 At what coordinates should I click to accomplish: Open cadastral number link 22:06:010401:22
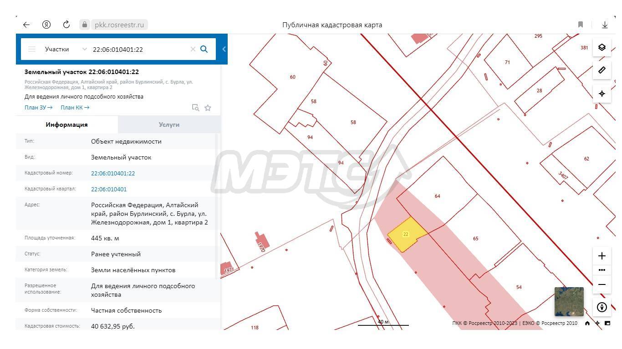click(x=113, y=173)
